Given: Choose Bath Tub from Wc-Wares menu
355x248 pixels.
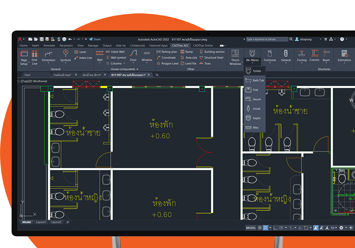Looking at the screenshot, I should 255,80.
